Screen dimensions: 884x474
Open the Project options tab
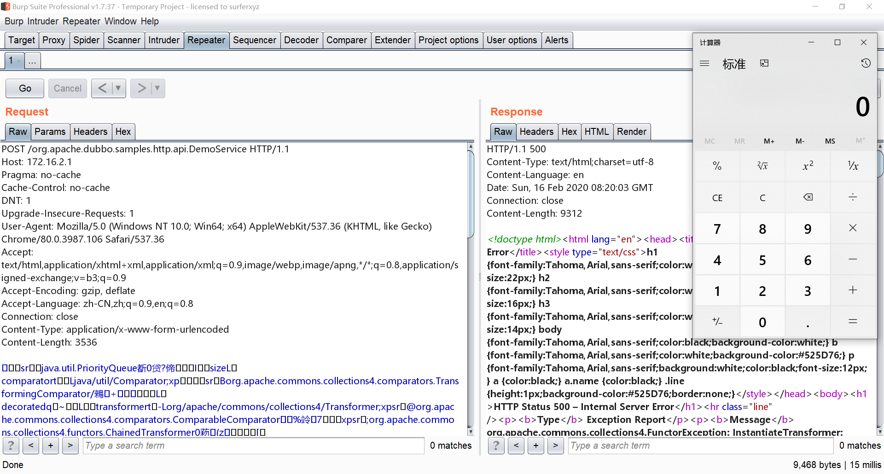449,40
